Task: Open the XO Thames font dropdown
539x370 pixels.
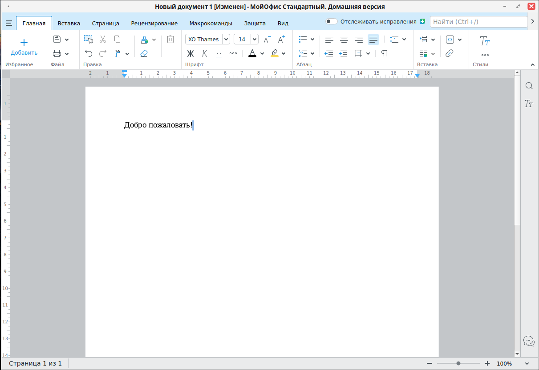Action: pyautogui.click(x=226, y=40)
